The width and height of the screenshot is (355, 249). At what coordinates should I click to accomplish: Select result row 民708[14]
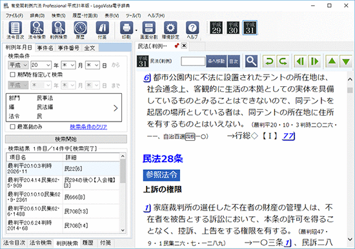pyautogui.click(x=63, y=226)
